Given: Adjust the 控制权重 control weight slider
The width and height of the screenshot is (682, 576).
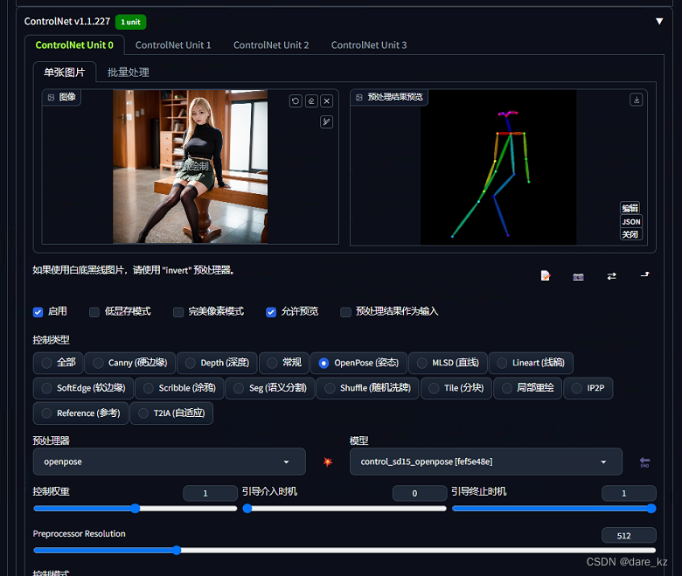Looking at the screenshot, I should 136,509.
